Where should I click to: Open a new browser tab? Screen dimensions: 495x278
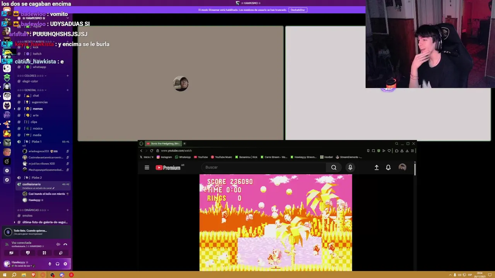click(184, 144)
